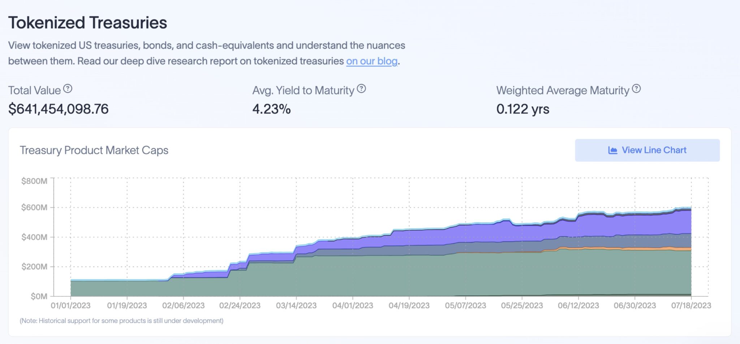Image resolution: width=740 pixels, height=344 pixels.
Task: Open the "on our blog" link
Action: 372,61
